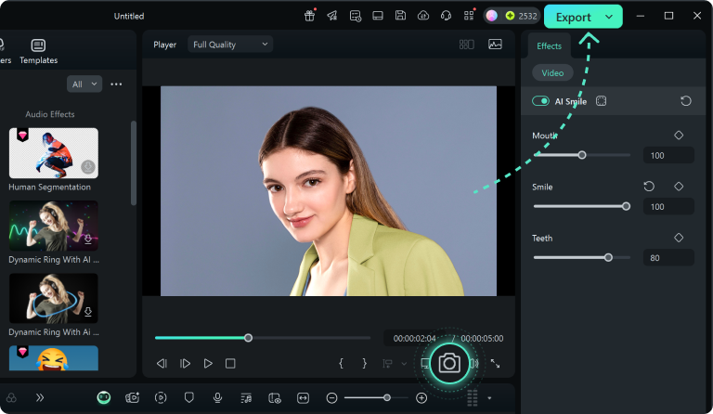Adjust the Mouth slider
Screen dimensions: 713x414
[582, 155]
